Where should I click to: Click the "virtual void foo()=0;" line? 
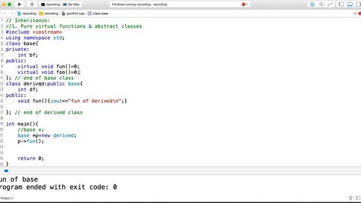(49, 72)
